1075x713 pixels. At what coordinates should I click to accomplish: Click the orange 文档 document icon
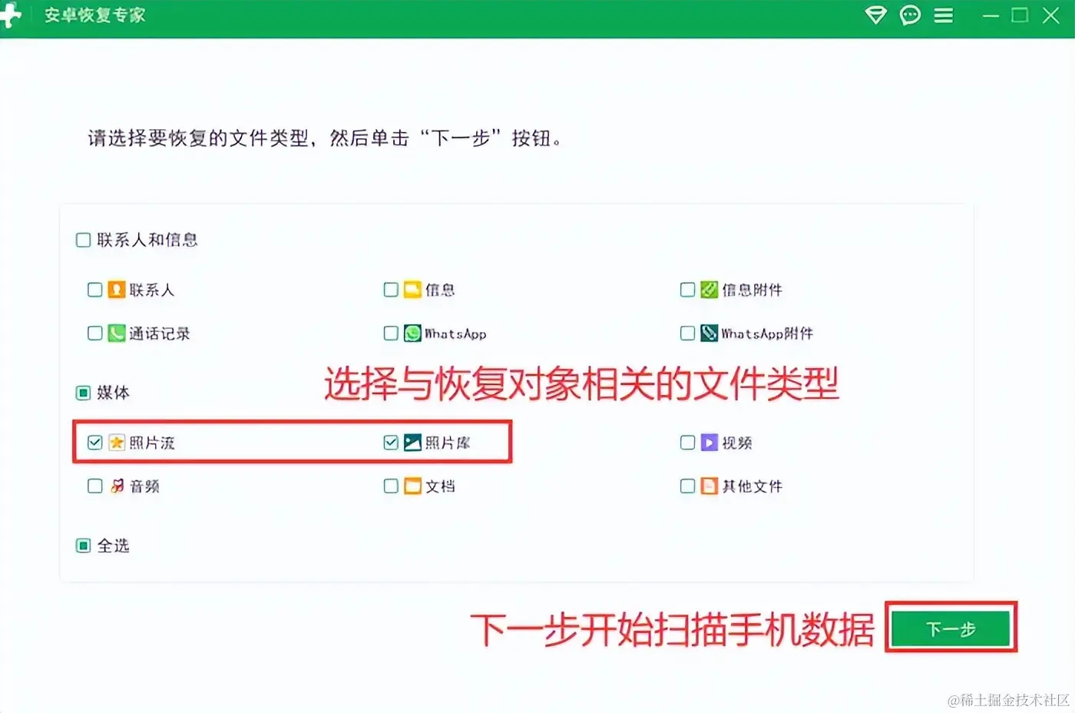click(x=412, y=486)
